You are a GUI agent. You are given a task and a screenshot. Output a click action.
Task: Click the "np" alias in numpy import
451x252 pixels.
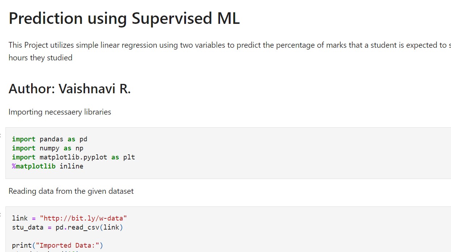80,148
